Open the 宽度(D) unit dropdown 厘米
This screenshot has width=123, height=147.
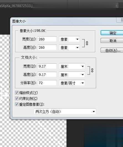click(x=72, y=66)
